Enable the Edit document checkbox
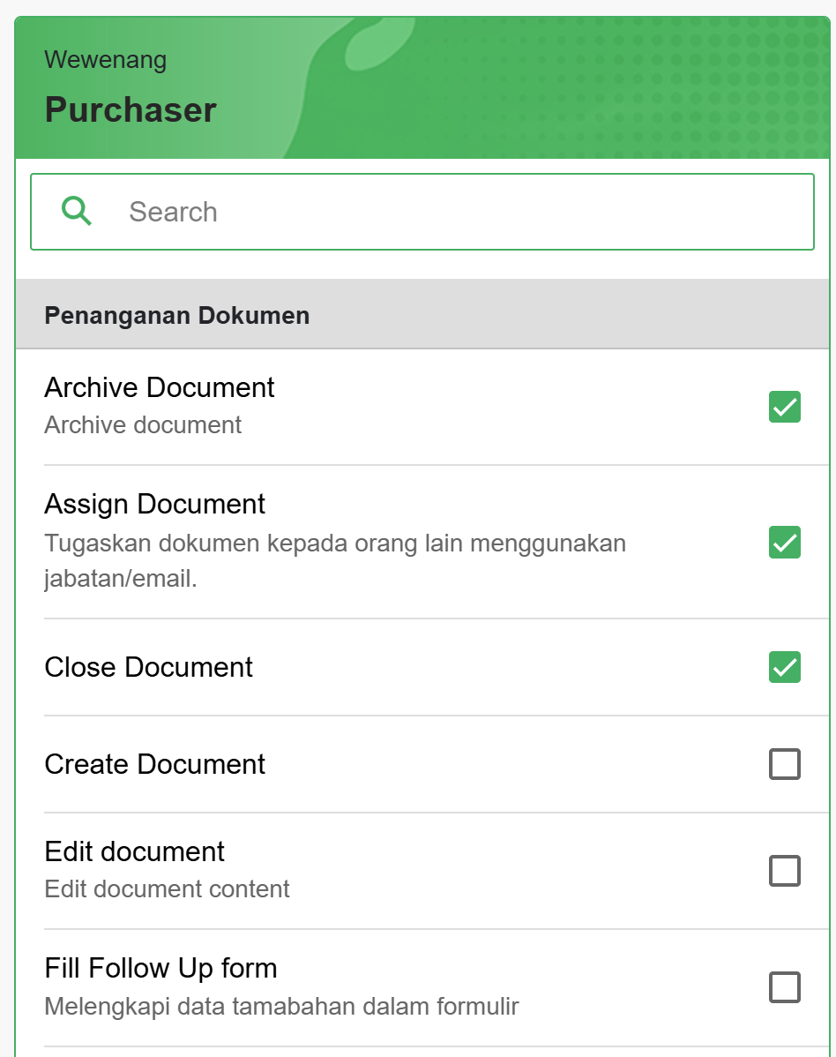 [x=784, y=870]
